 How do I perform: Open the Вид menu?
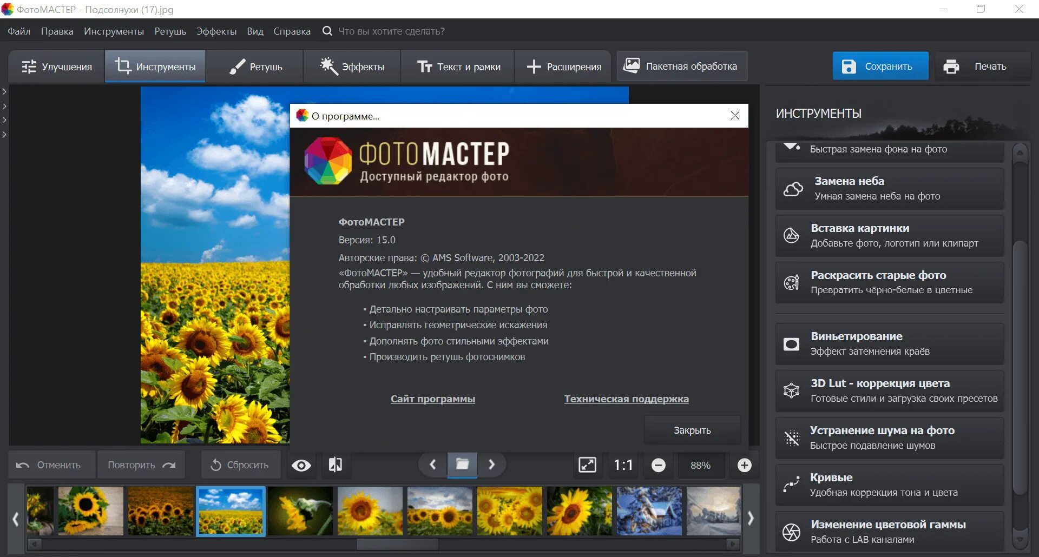tap(255, 31)
